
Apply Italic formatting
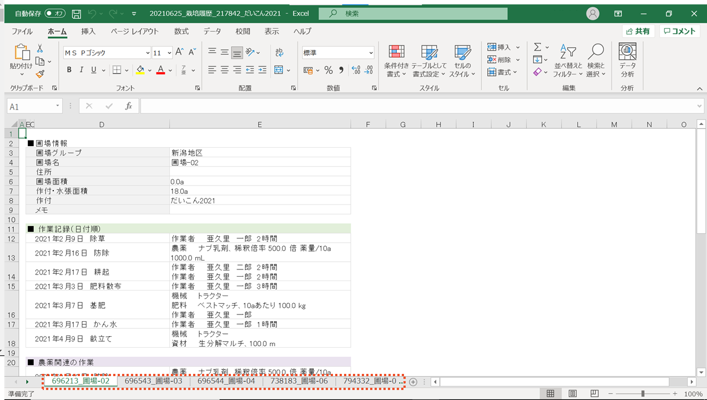(82, 70)
